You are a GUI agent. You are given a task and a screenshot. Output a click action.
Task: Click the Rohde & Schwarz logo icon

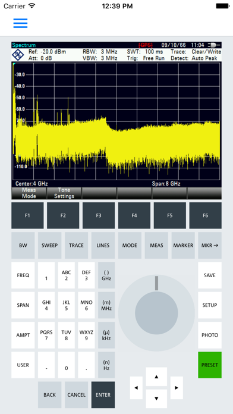point(18,55)
